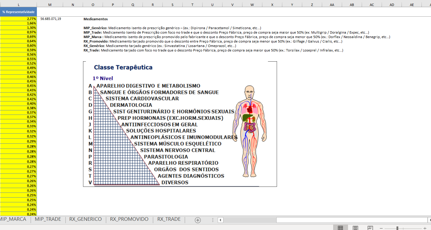Switch to Page Layout view
This screenshot has height=230, width=431.
355,228
